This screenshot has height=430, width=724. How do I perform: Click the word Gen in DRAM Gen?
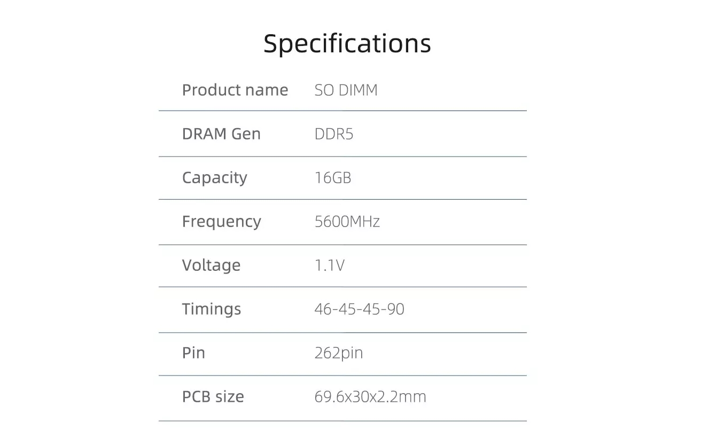pyautogui.click(x=246, y=134)
